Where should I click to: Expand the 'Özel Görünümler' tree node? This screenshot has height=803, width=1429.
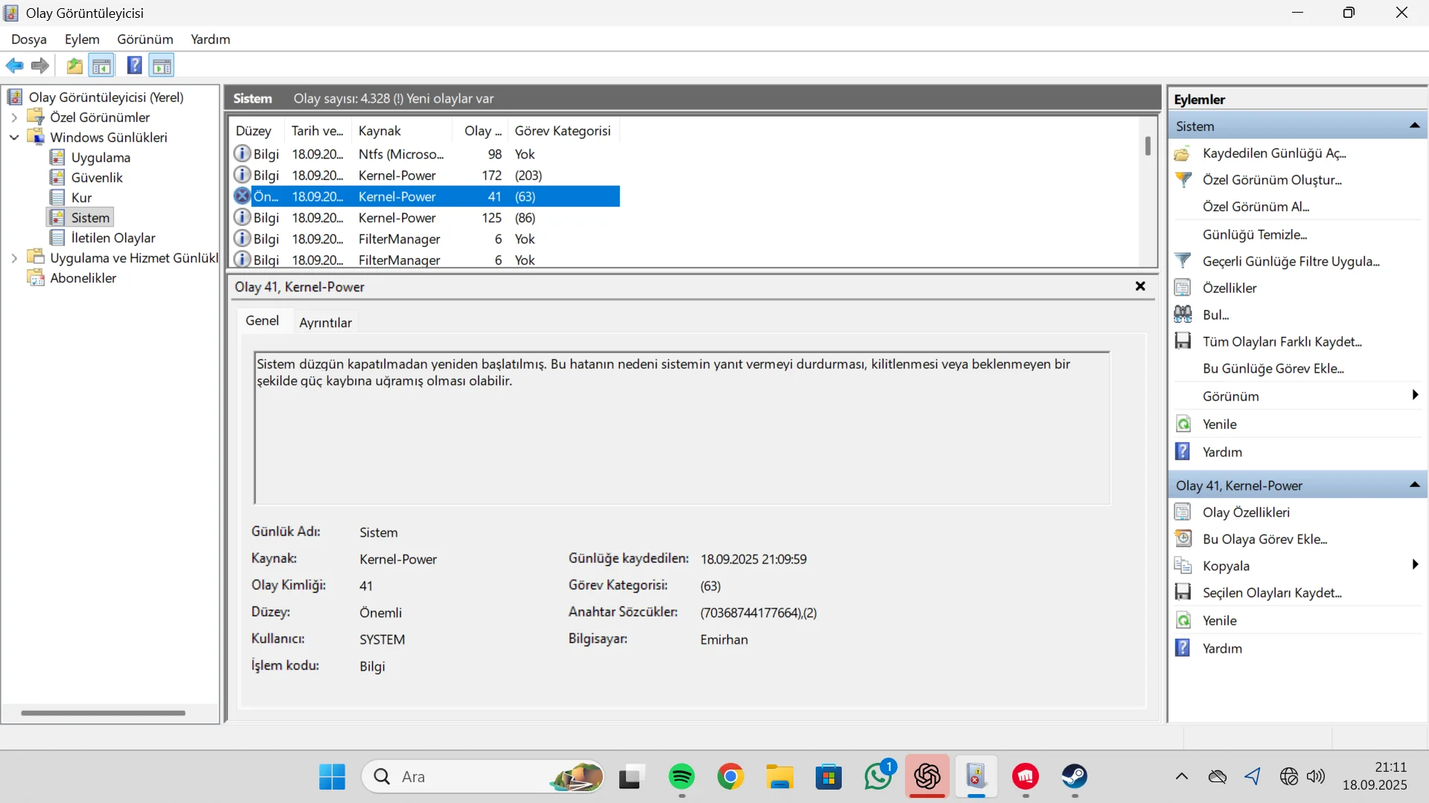tap(14, 117)
